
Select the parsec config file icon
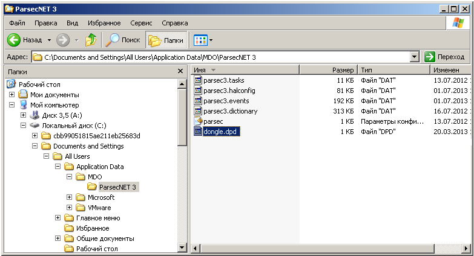point(198,121)
